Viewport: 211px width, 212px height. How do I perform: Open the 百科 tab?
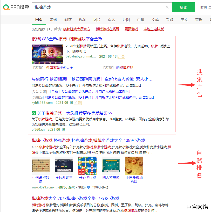[140, 19]
